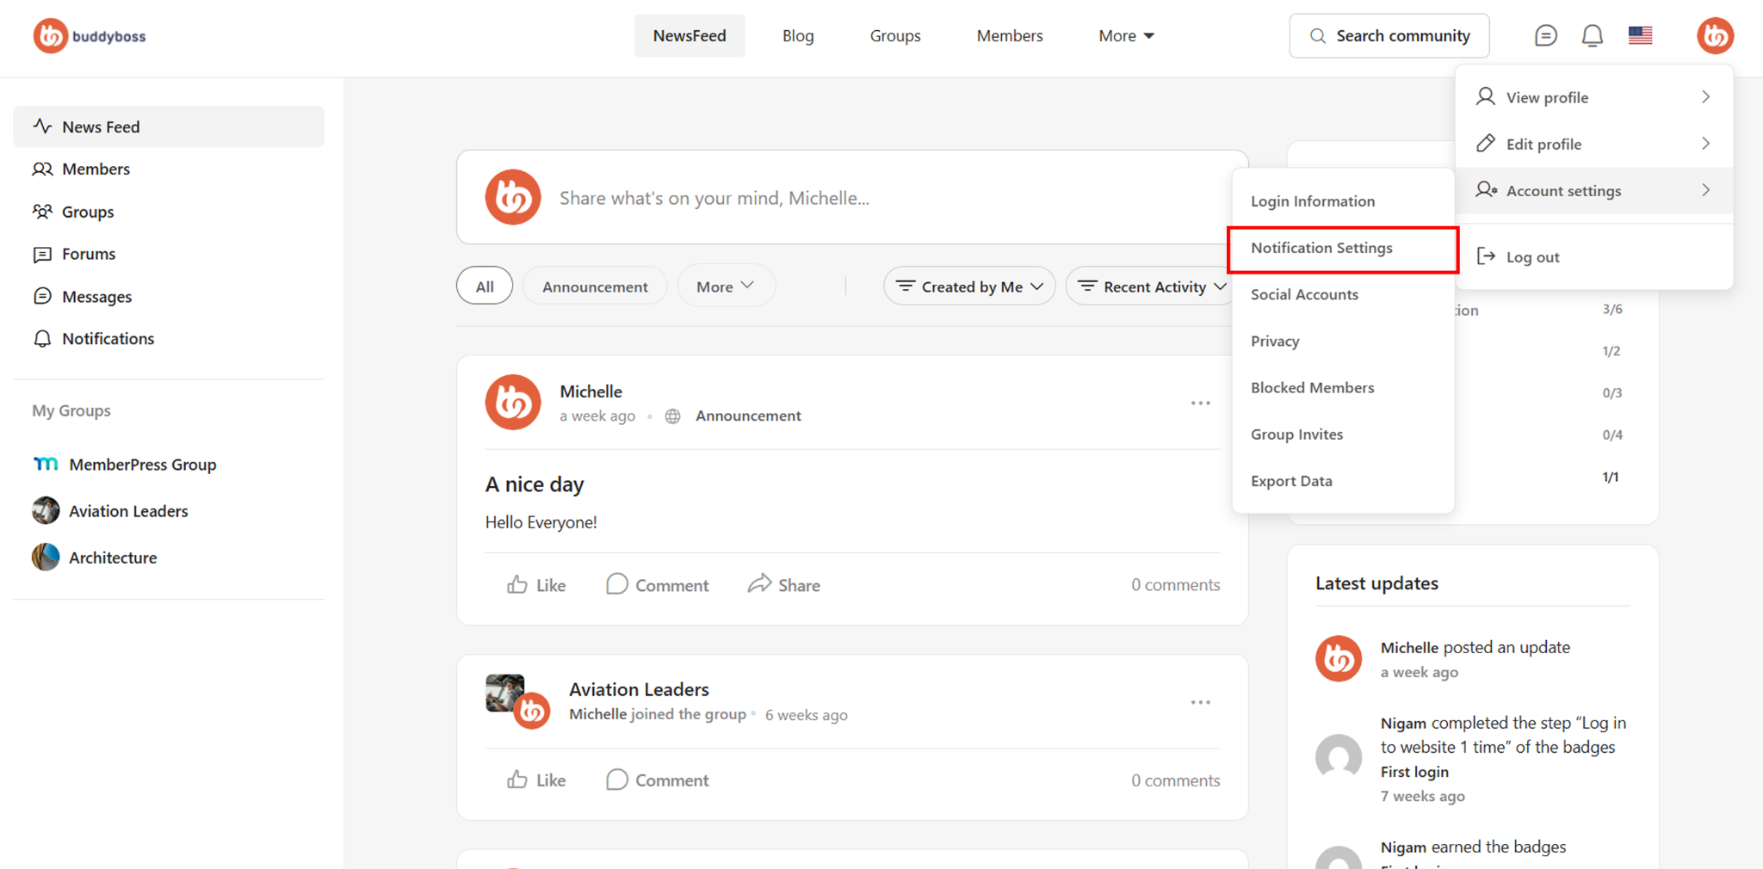1763x869 pixels.
Task: Expand the Edit profile submenu chevron
Action: [1705, 143]
